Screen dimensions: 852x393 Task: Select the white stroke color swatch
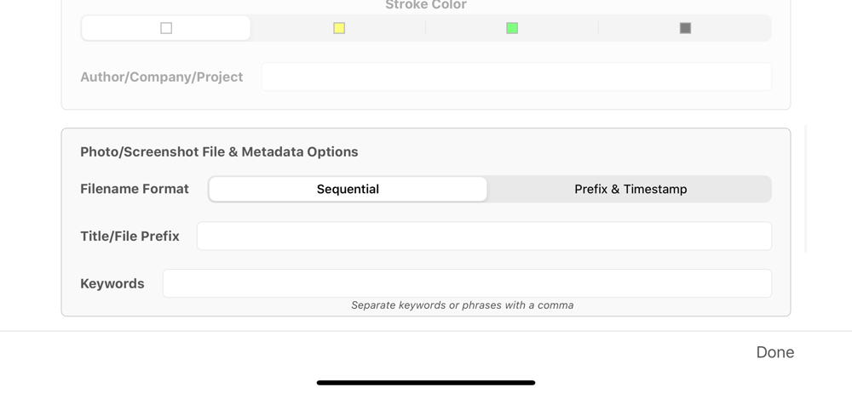click(166, 28)
